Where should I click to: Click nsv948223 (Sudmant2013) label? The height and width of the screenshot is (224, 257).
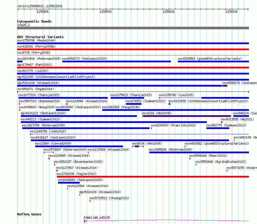point(40,119)
